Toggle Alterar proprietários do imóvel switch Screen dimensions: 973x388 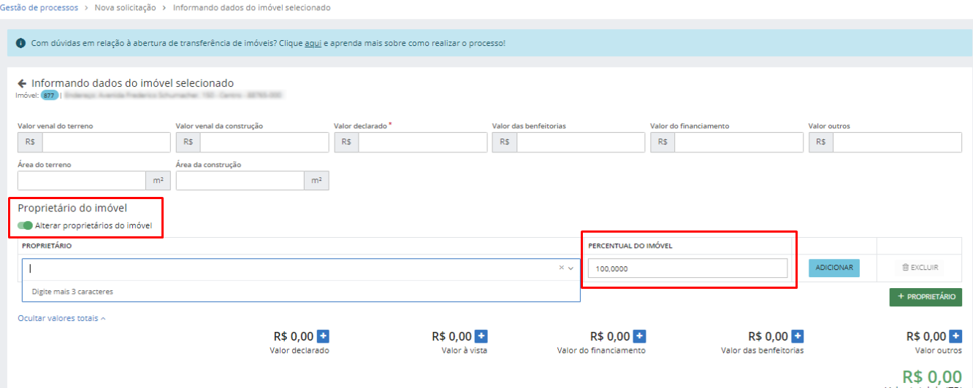(26, 225)
